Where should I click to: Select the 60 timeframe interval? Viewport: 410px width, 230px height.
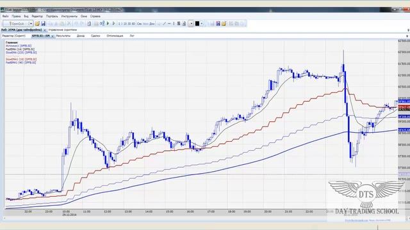133,24
